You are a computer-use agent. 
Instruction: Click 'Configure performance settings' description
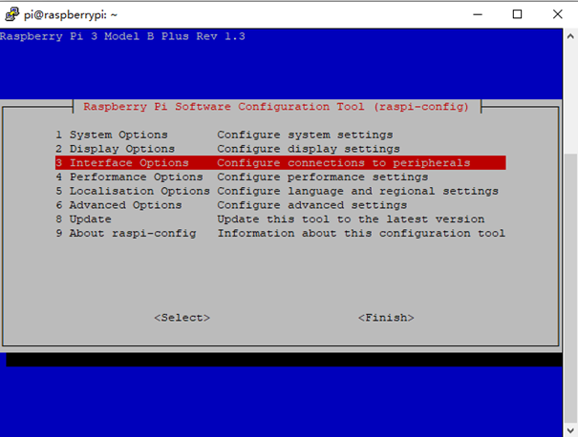[x=323, y=177]
